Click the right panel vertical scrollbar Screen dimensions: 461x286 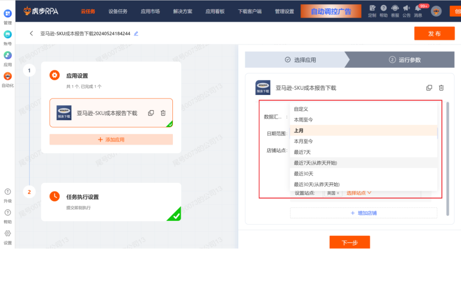pyautogui.click(x=447, y=159)
